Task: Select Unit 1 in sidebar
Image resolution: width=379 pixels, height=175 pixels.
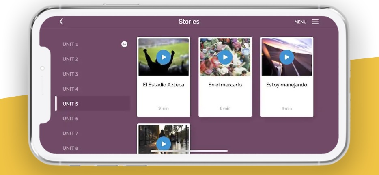Action: pyautogui.click(x=70, y=44)
